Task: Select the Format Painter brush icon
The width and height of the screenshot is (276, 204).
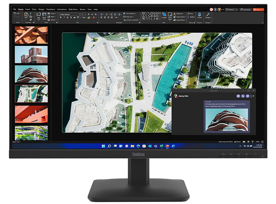Action: pyautogui.click(x=31, y=20)
